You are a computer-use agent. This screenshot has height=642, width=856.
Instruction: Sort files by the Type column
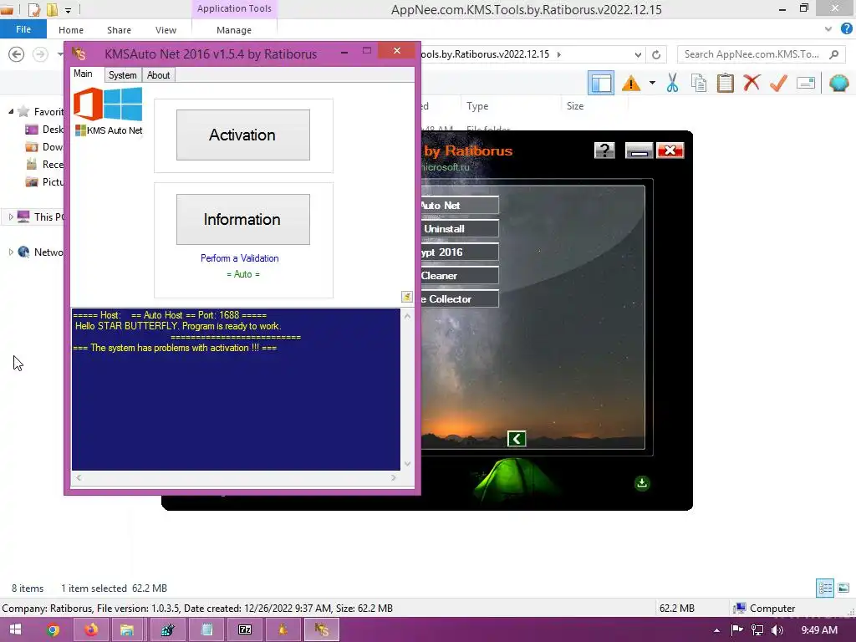coord(510,106)
